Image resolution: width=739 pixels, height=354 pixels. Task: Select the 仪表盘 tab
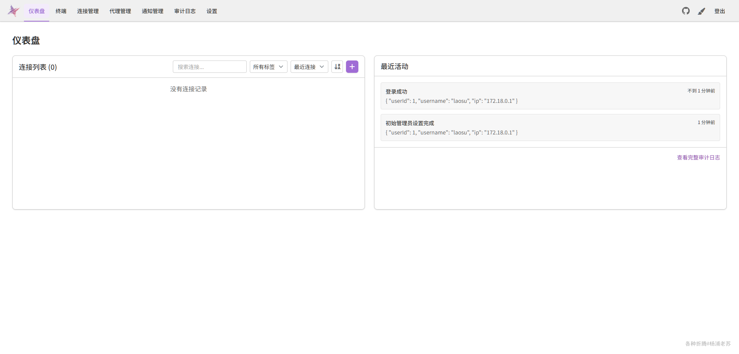37,11
